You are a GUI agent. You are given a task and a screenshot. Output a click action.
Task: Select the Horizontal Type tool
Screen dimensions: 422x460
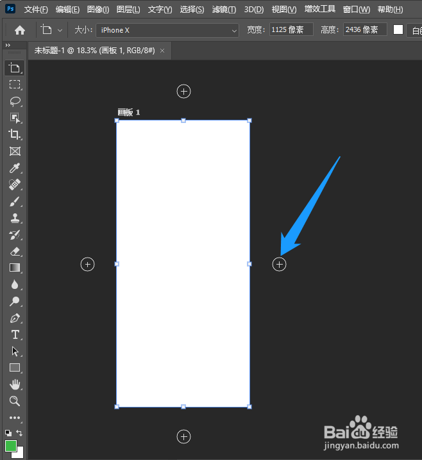click(x=14, y=334)
